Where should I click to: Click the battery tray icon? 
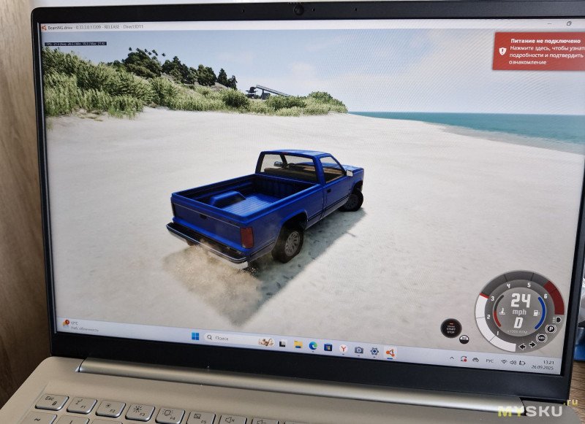[x=522, y=363]
